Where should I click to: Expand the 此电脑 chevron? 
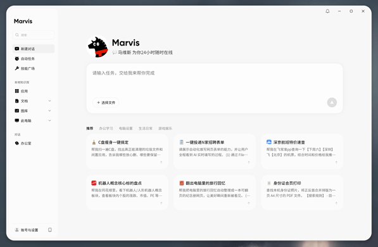click(49, 120)
